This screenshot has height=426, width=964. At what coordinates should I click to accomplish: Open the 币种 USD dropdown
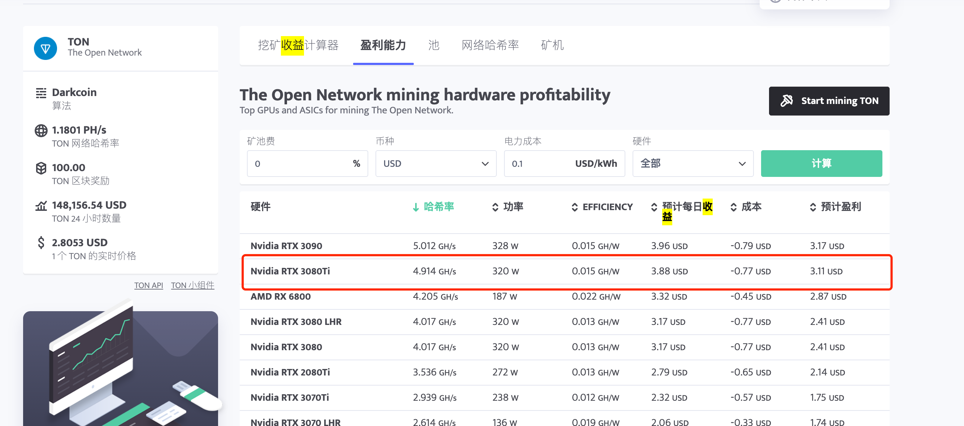point(435,164)
